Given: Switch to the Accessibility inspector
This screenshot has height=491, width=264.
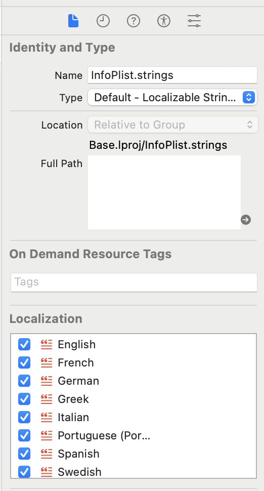Looking at the screenshot, I should pos(164,21).
